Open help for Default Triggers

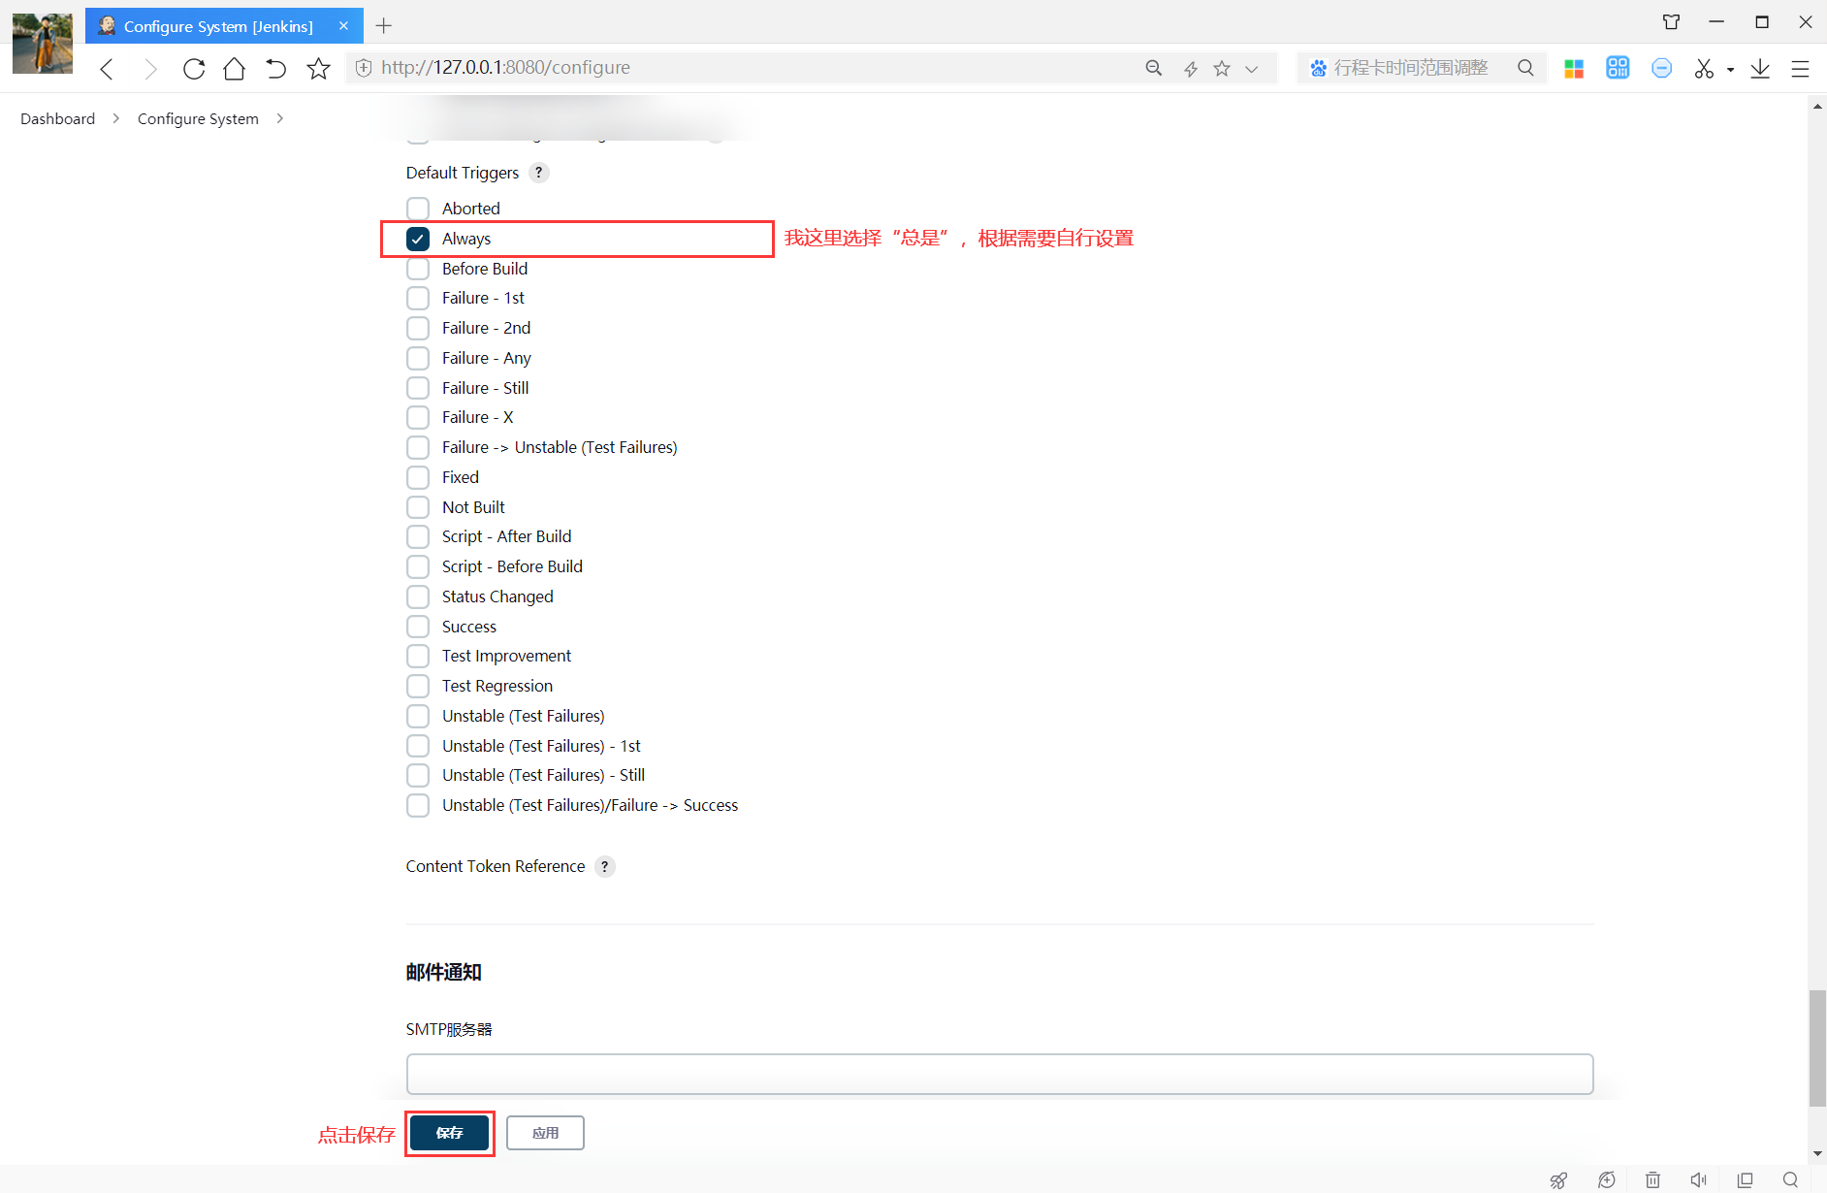click(x=539, y=172)
